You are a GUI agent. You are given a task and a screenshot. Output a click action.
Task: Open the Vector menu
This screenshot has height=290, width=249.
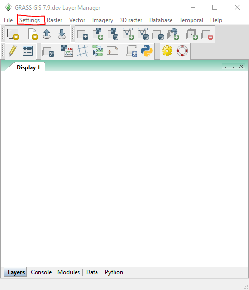77,20
